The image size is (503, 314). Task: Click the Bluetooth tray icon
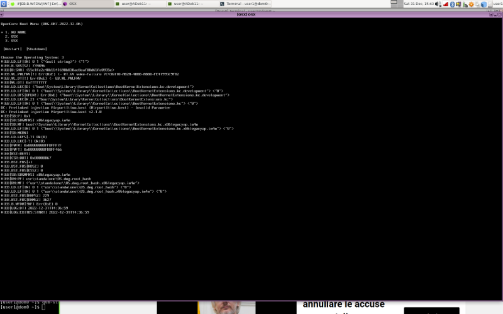click(x=452, y=4)
